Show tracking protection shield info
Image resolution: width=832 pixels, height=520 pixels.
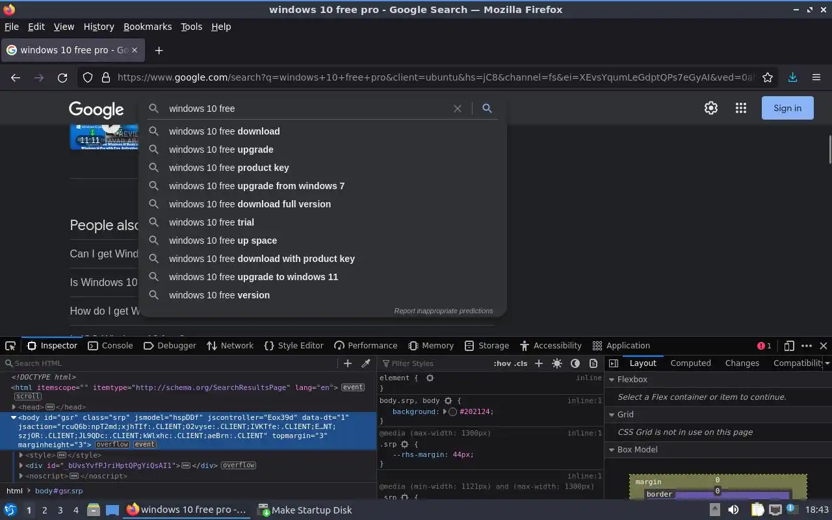(88, 77)
